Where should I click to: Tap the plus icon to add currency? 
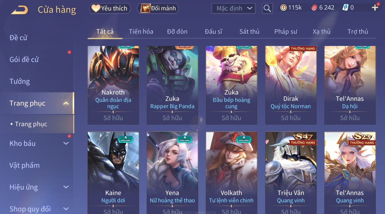coord(375,8)
